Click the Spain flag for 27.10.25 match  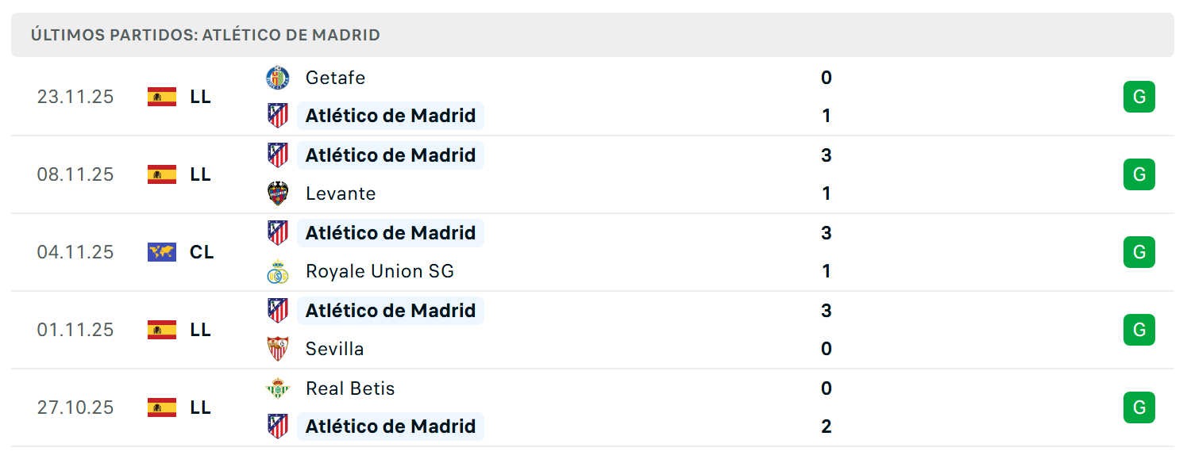click(162, 407)
